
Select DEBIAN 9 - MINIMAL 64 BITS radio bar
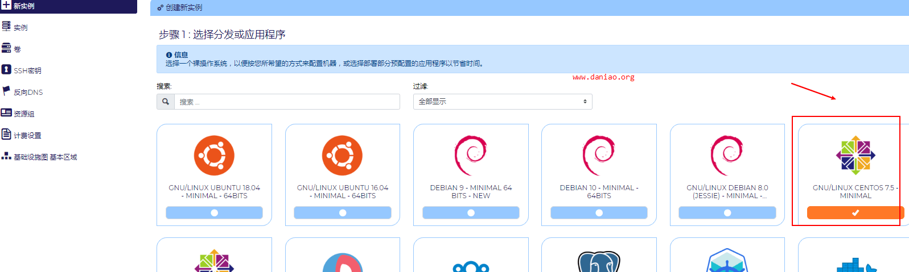pyautogui.click(x=471, y=212)
